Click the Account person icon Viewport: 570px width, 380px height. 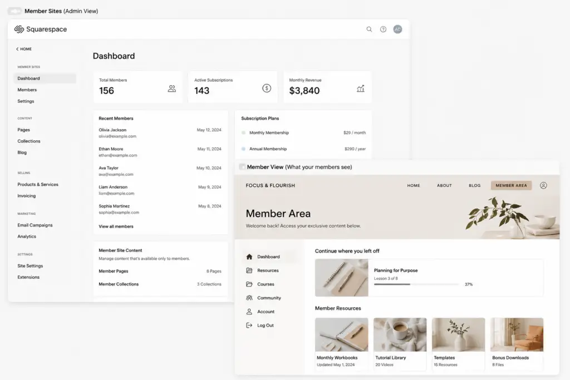tap(249, 312)
